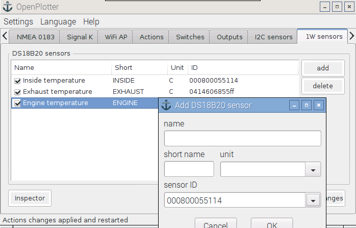Open the Inspector
356x228 pixels.
[x=30, y=198]
